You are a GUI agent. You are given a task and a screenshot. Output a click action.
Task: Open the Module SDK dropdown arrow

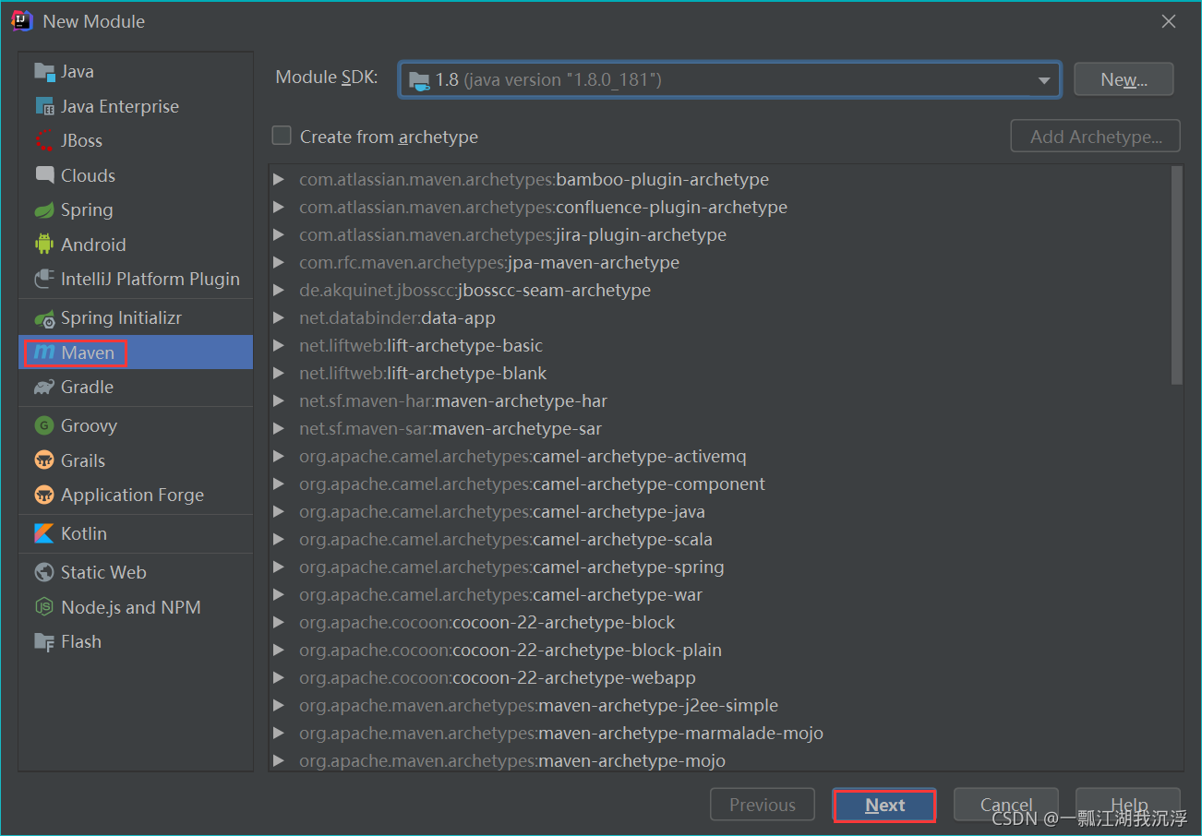(1044, 80)
